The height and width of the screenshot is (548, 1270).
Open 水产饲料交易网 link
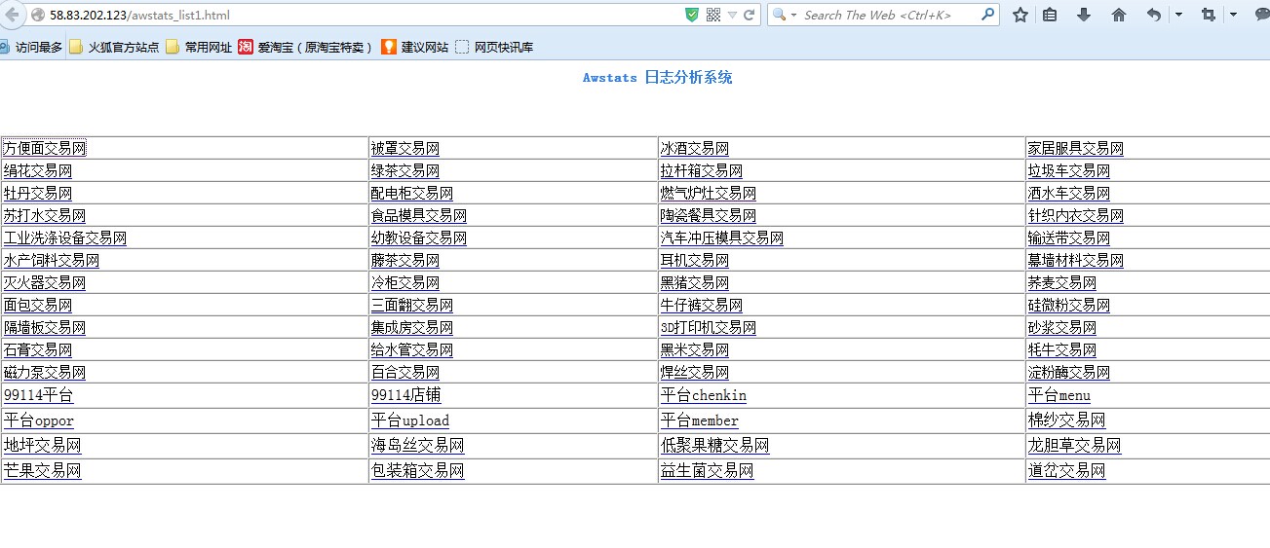point(52,260)
